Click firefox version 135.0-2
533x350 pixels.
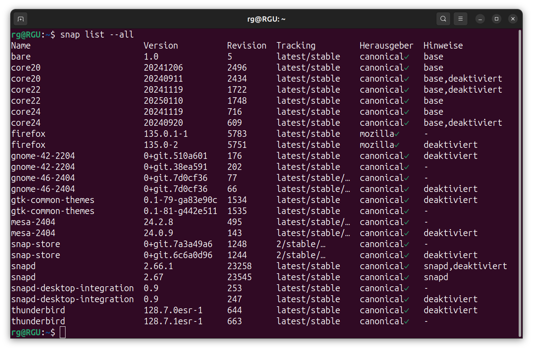(x=161, y=145)
